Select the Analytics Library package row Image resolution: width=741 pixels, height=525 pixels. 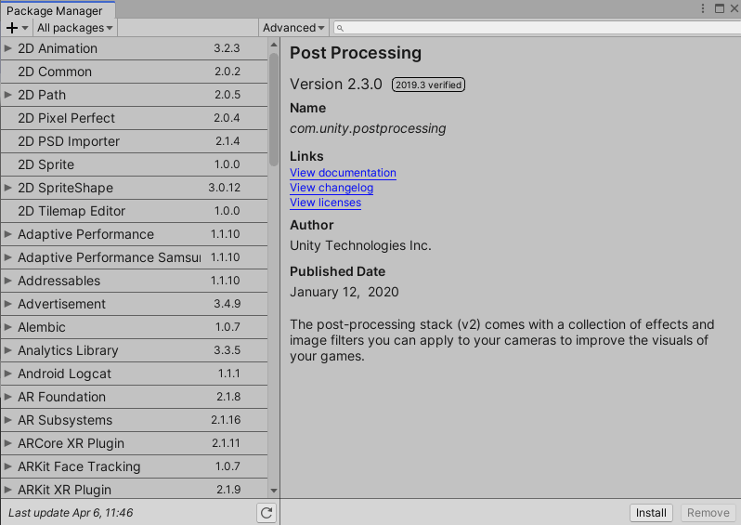click(135, 350)
